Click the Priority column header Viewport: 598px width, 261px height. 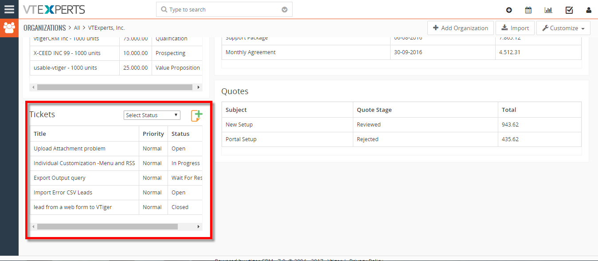pyautogui.click(x=153, y=134)
